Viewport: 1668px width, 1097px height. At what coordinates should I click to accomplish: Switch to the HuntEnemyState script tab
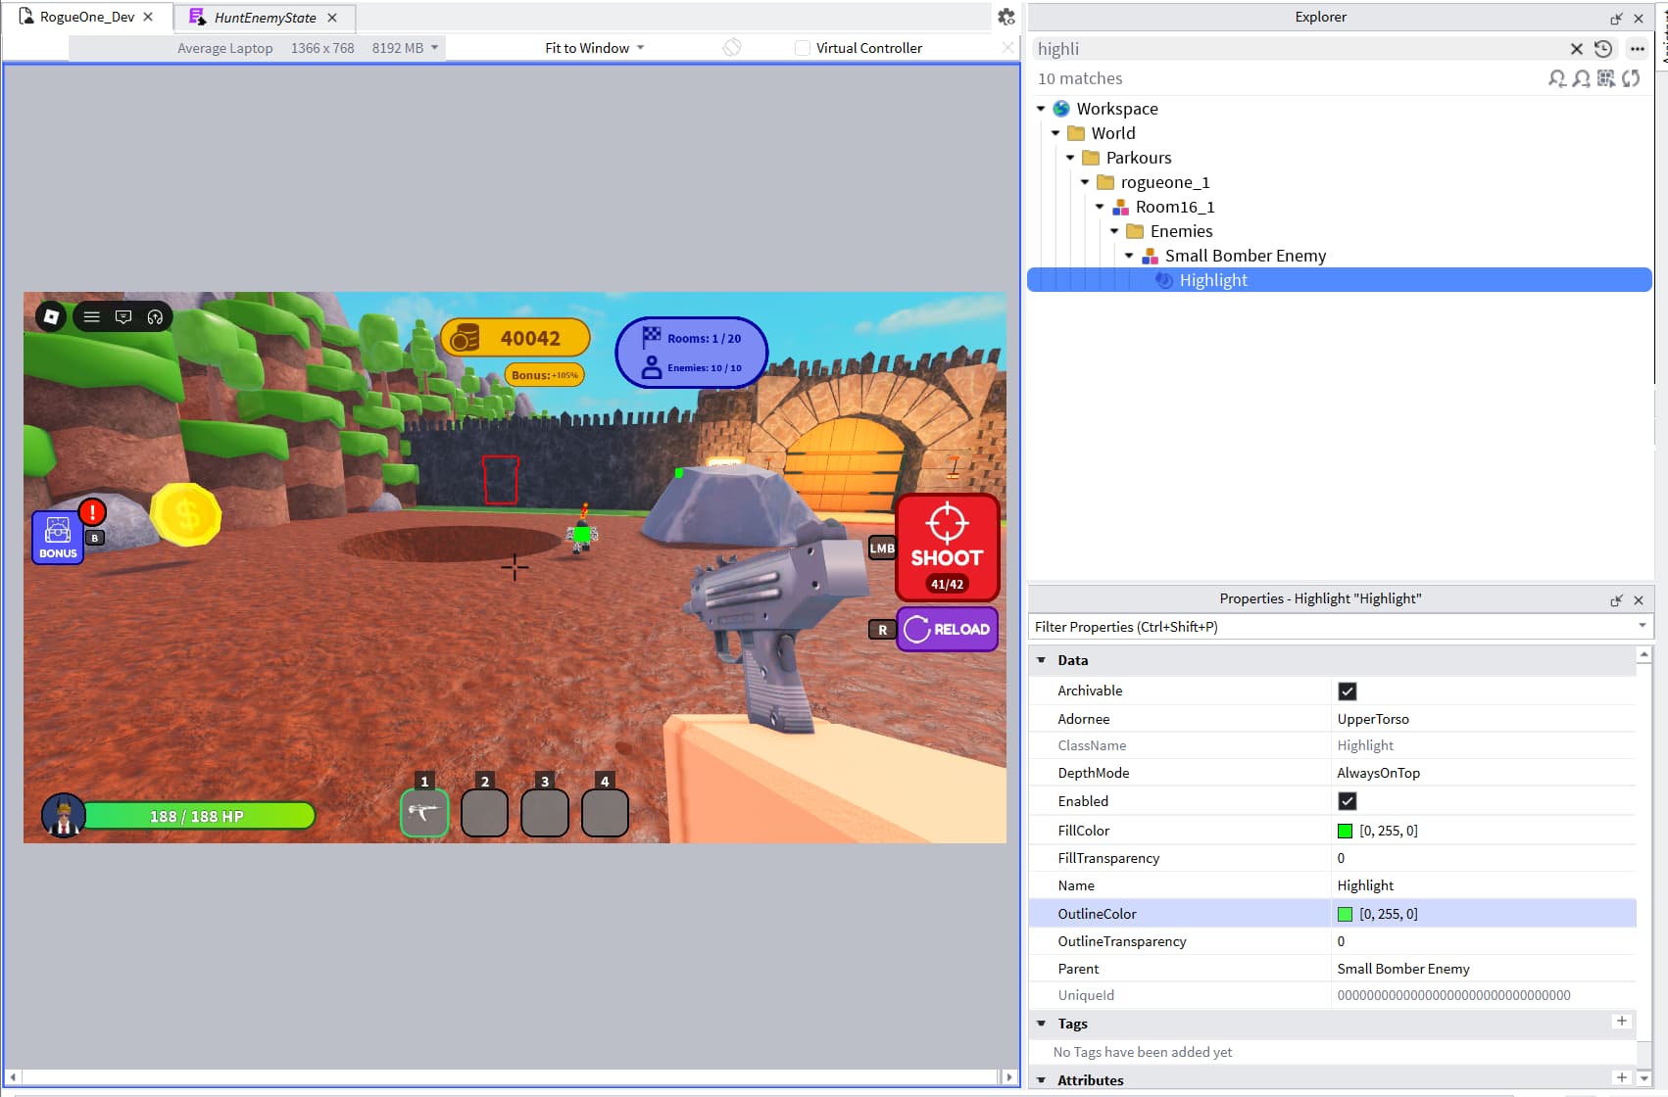pos(265,18)
